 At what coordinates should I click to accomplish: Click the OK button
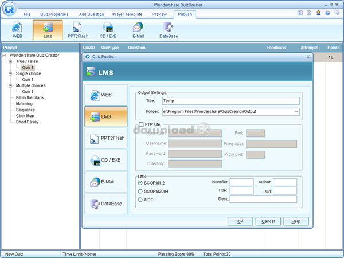[x=240, y=221]
